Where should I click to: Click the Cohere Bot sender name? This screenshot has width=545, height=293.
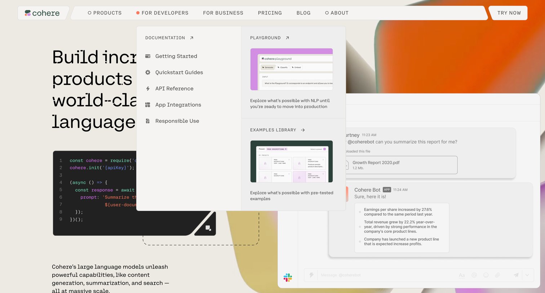[x=367, y=190]
